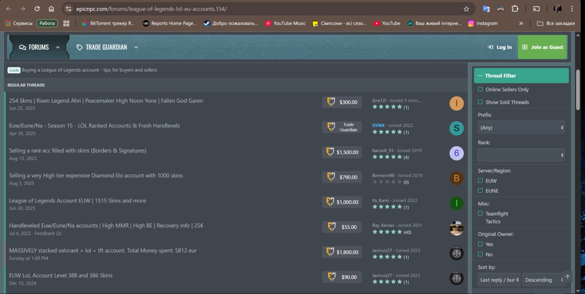This screenshot has width=585, height=294.
Task: Click Ray Xerxes' photo avatar
Action: point(457,228)
